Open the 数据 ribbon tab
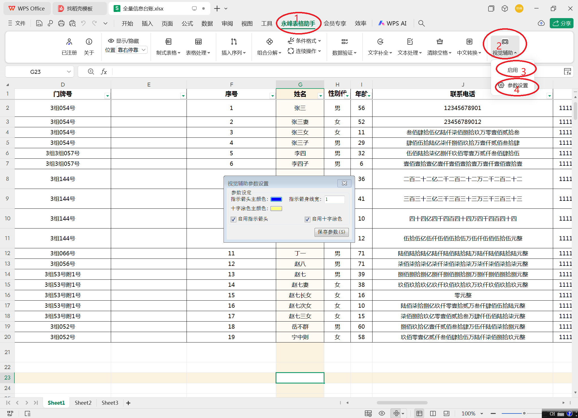The width and height of the screenshot is (578, 418). (207, 23)
